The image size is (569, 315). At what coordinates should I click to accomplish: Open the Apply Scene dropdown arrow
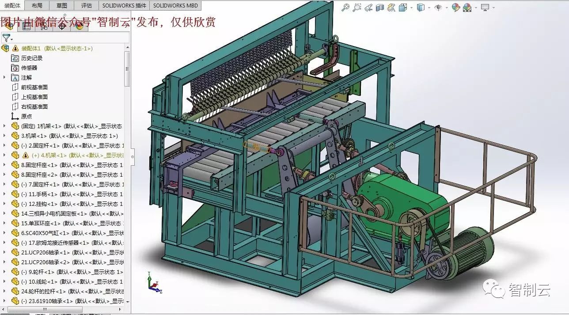pyautogui.click(x=476, y=8)
